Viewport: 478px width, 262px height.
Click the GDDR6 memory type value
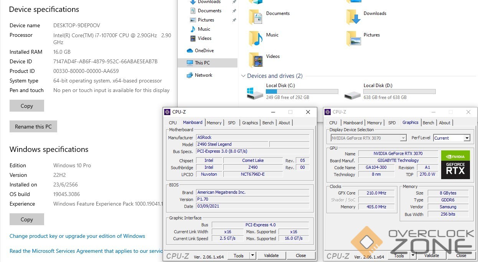point(448,200)
